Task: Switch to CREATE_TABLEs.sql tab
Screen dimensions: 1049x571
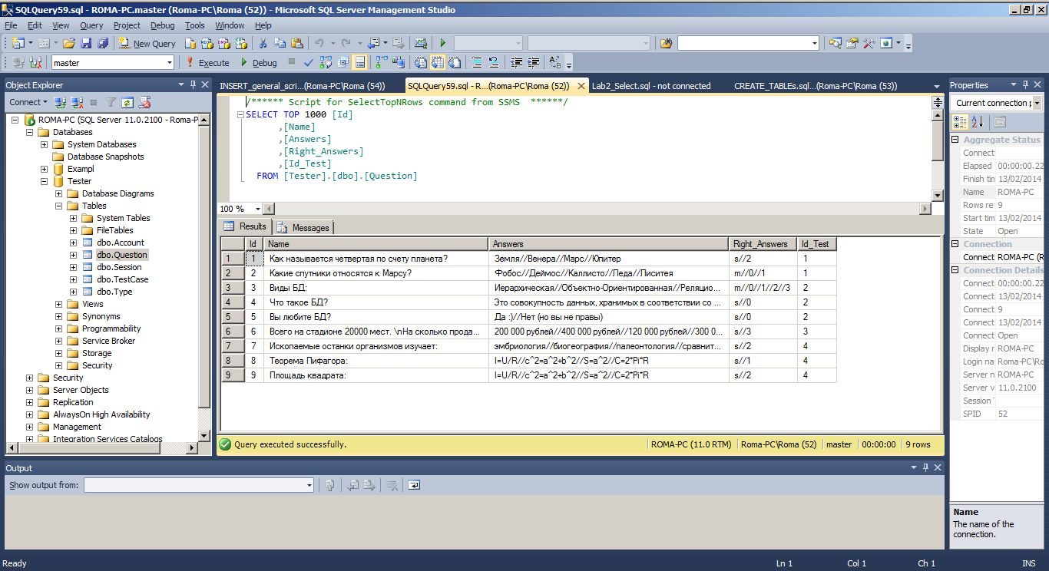Action: pos(816,86)
